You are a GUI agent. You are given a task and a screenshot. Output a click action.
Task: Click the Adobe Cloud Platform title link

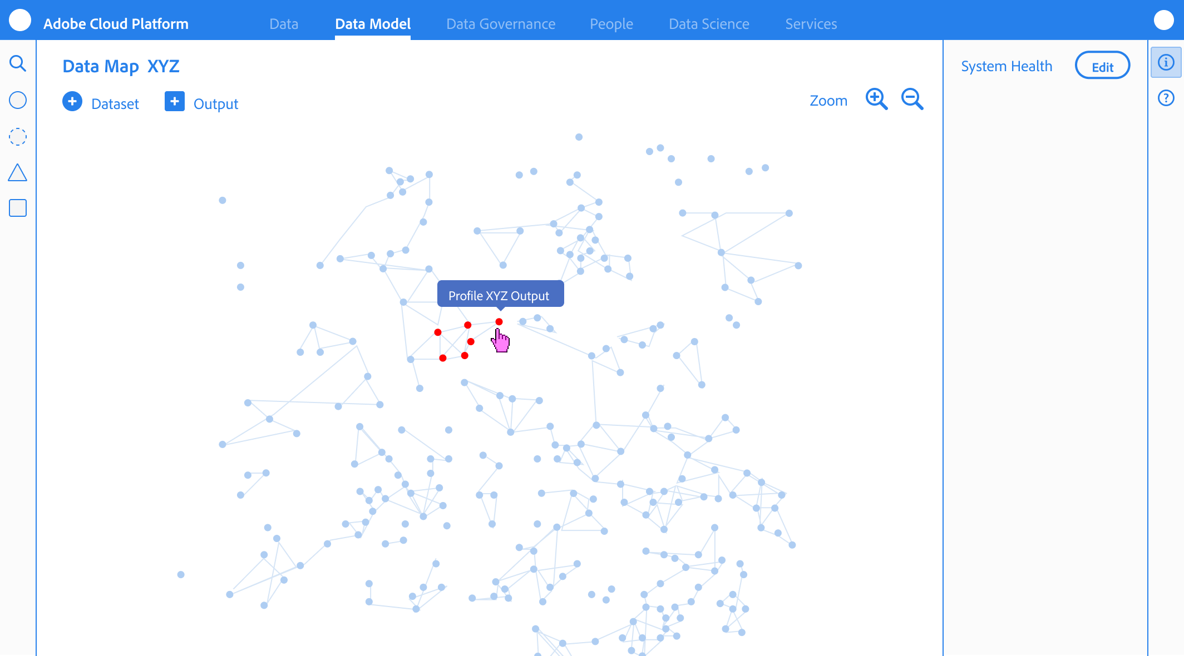(x=116, y=24)
